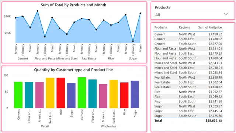The height and width of the screenshot is (133, 236).
Task: Click the Regions cell in Sugar South East row
Action: [186, 111]
